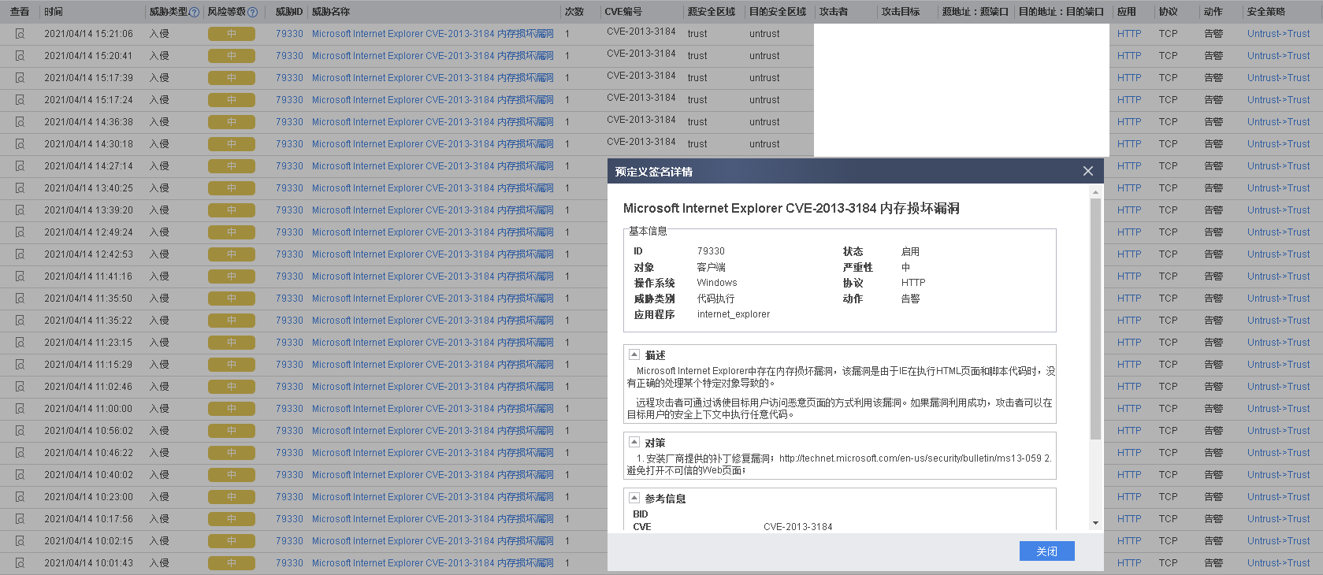1323x575 pixels.
Task: Select medium risk badge in 12:49:24 row
Action: [x=232, y=232]
